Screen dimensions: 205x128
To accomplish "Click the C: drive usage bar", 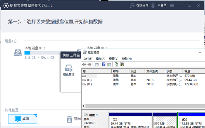I will point(42,53).
